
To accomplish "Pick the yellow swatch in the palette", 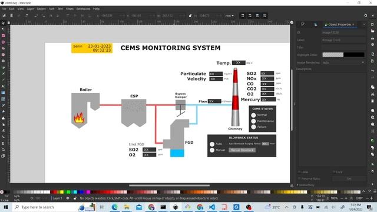I will click(61, 192).
